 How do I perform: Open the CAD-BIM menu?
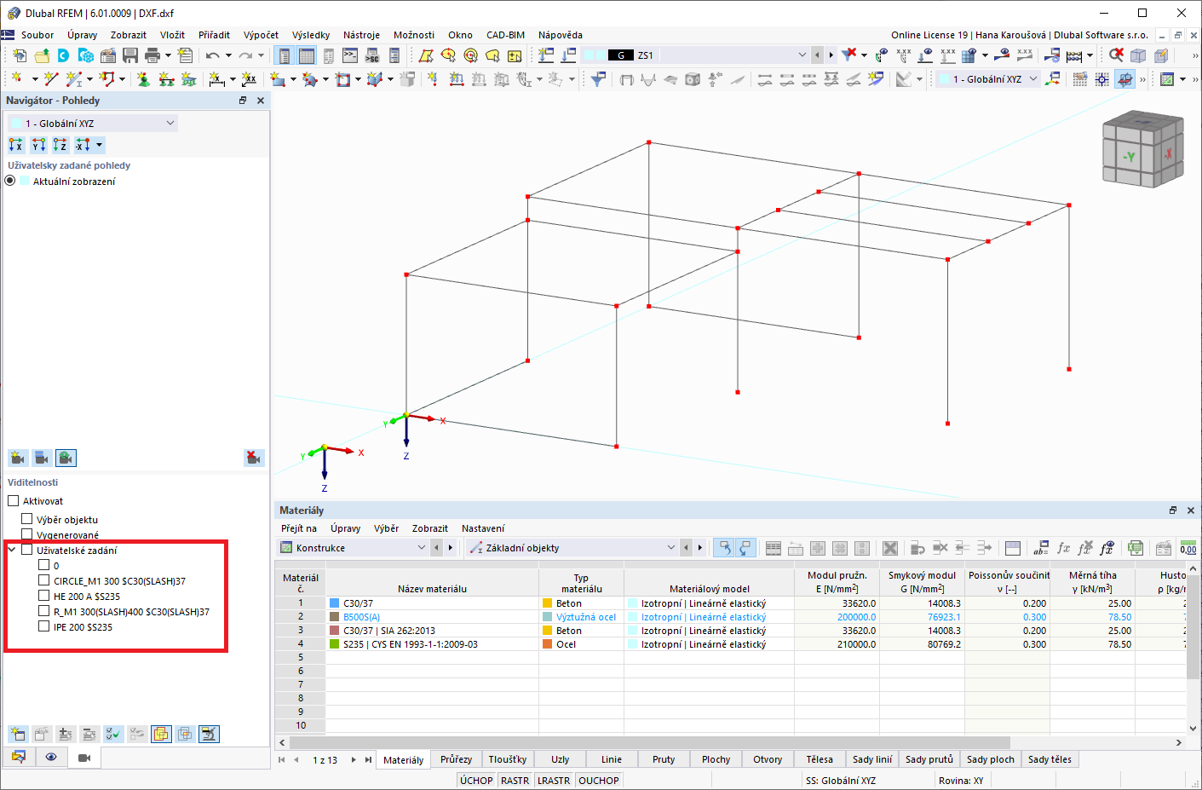(x=505, y=35)
